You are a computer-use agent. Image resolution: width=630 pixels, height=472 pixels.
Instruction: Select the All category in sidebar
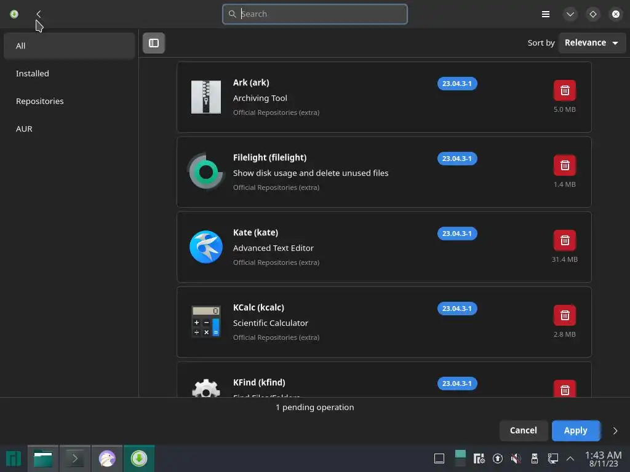click(x=69, y=45)
